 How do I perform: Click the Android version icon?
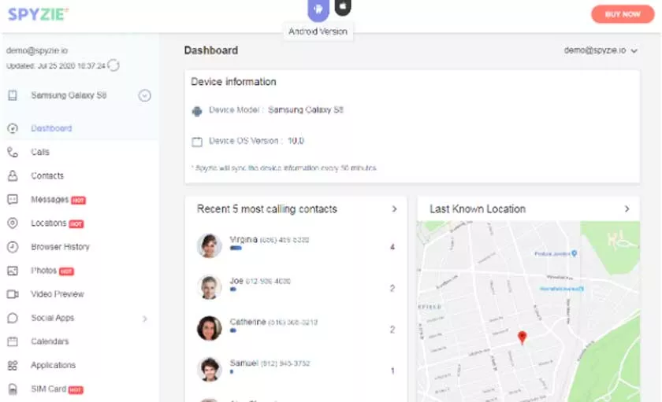click(x=318, y=9)
